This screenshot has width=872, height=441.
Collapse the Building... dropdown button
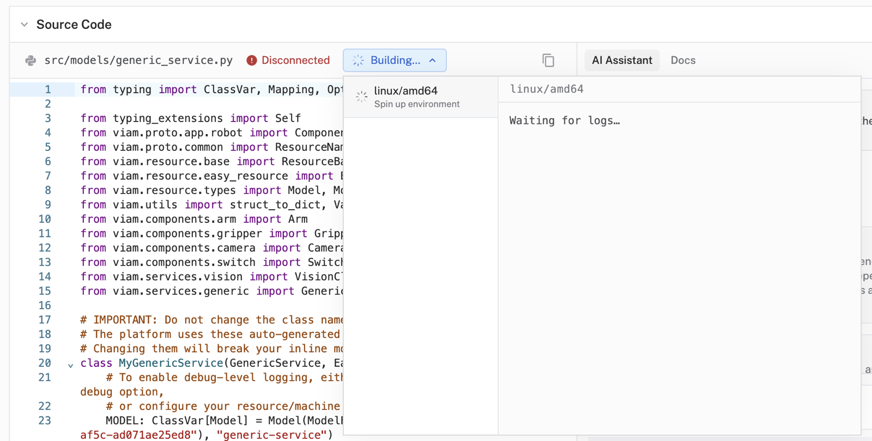pos(395,60)
